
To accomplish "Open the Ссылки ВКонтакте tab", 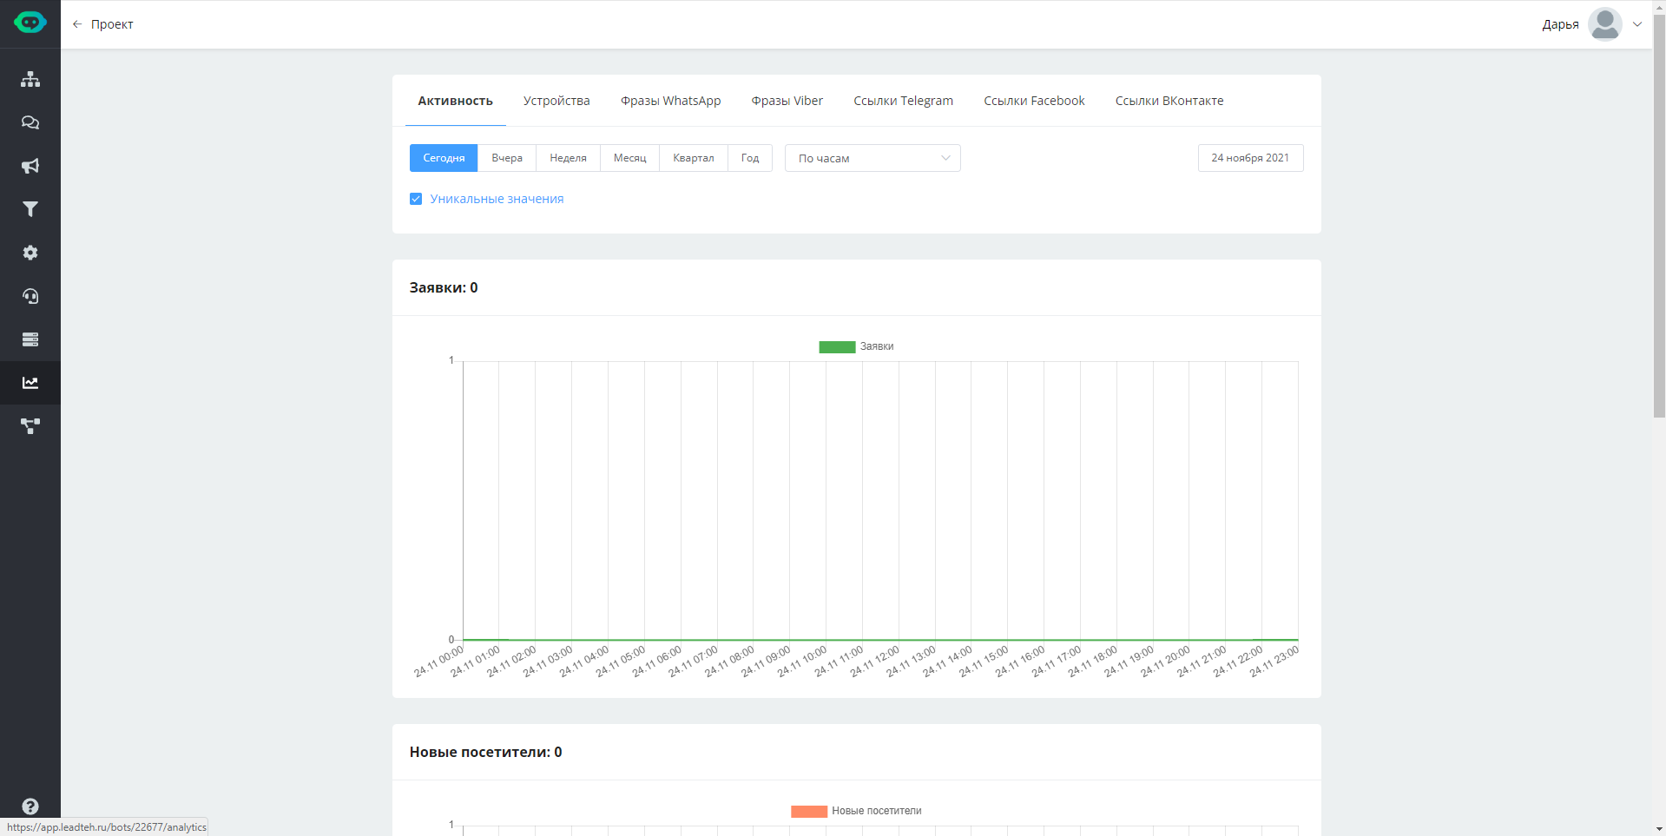I will pyautogui.click(x=1169, y=101).
